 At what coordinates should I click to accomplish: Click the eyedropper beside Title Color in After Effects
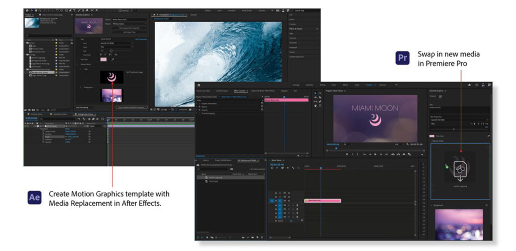(113, 59)
